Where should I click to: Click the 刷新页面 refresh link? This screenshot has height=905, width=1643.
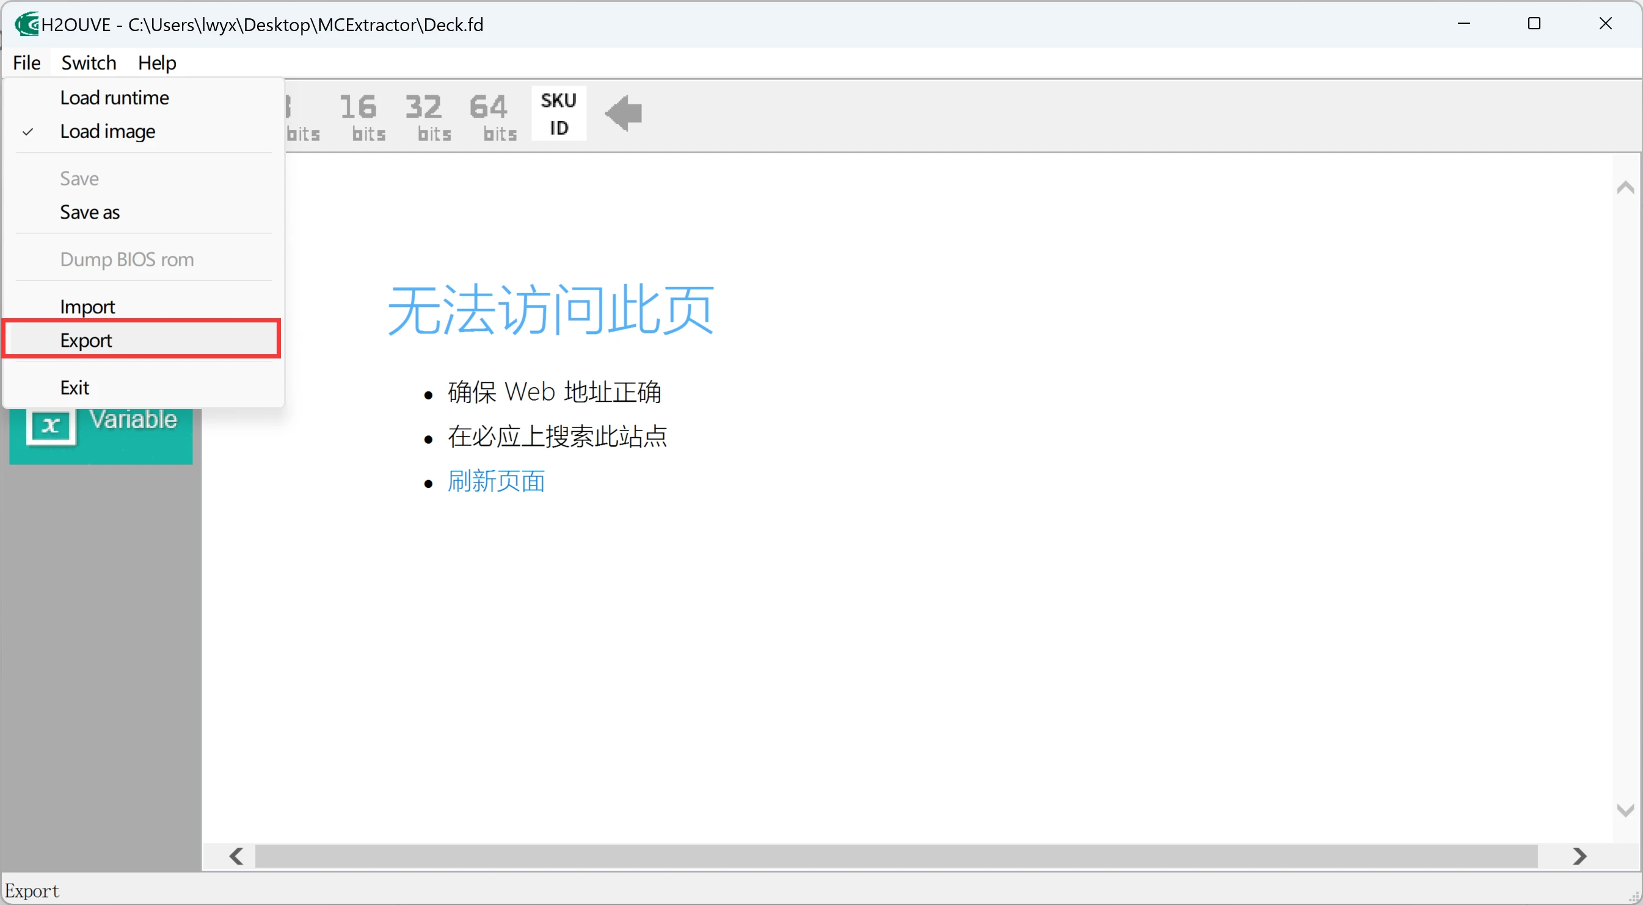pyautogui.click(x=495, y=482)
